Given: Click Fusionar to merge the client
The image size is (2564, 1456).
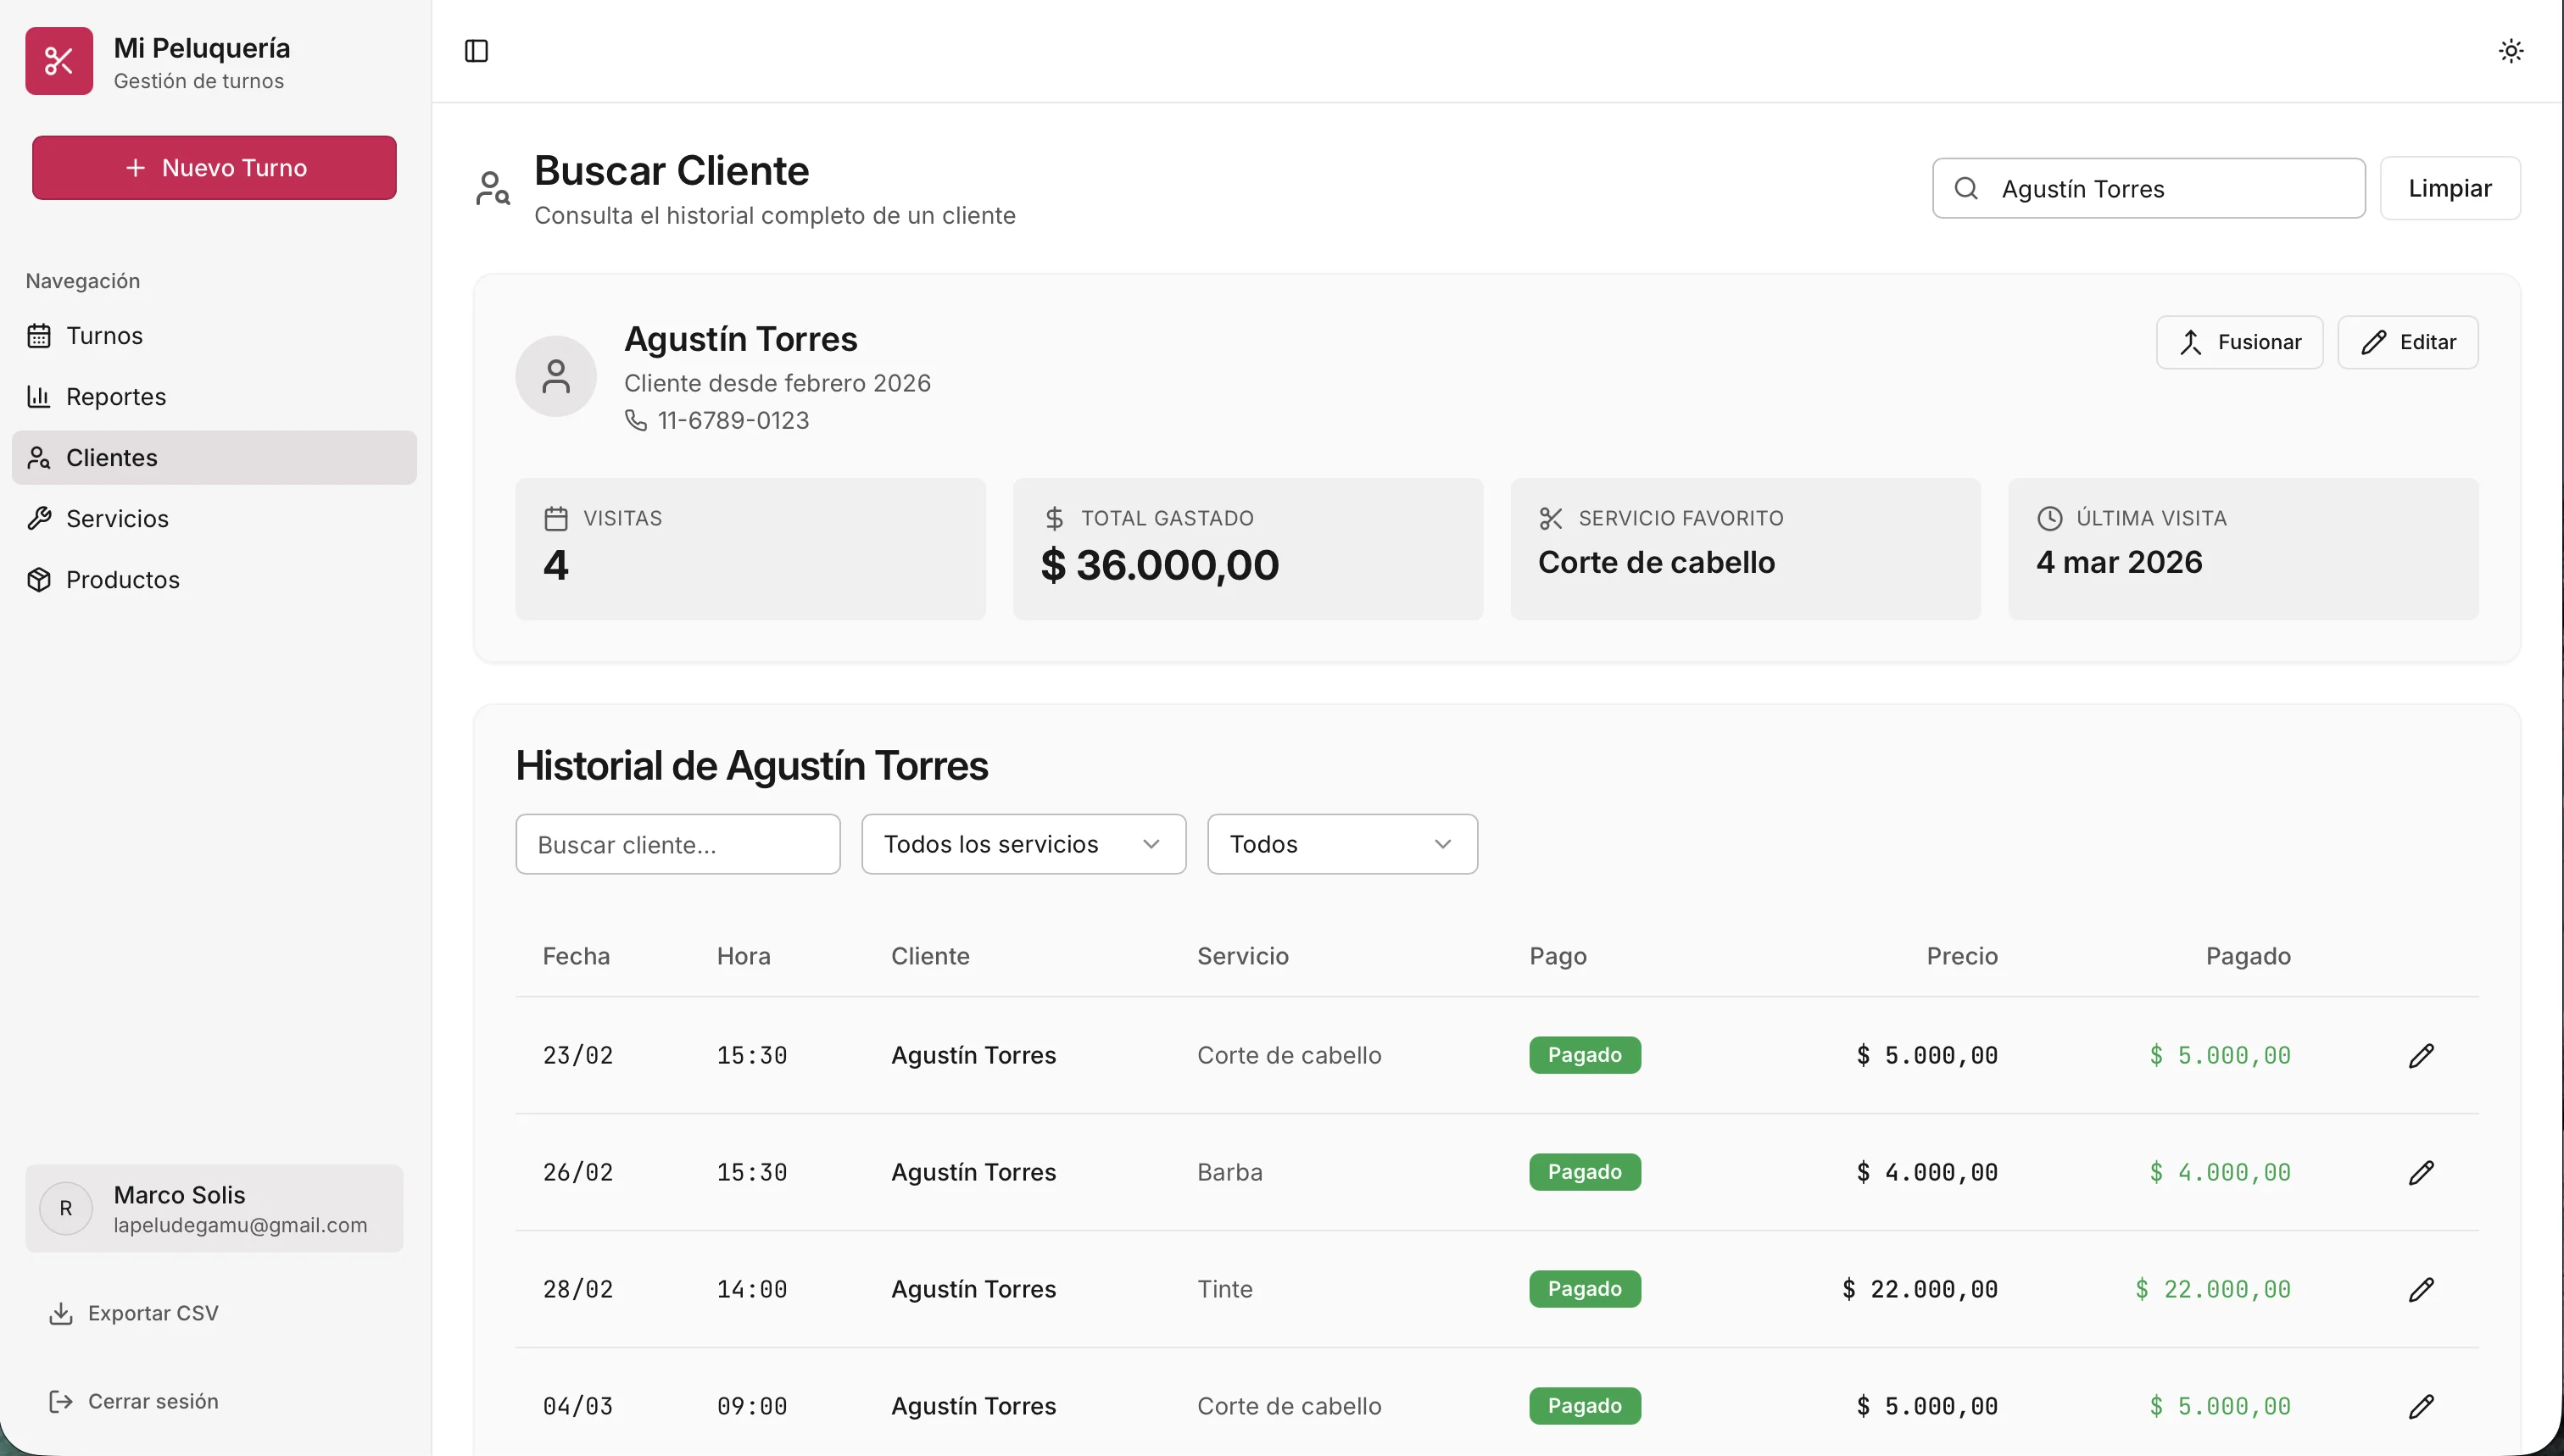Looking at the screenshot, I should click(x=2239, y=342).
